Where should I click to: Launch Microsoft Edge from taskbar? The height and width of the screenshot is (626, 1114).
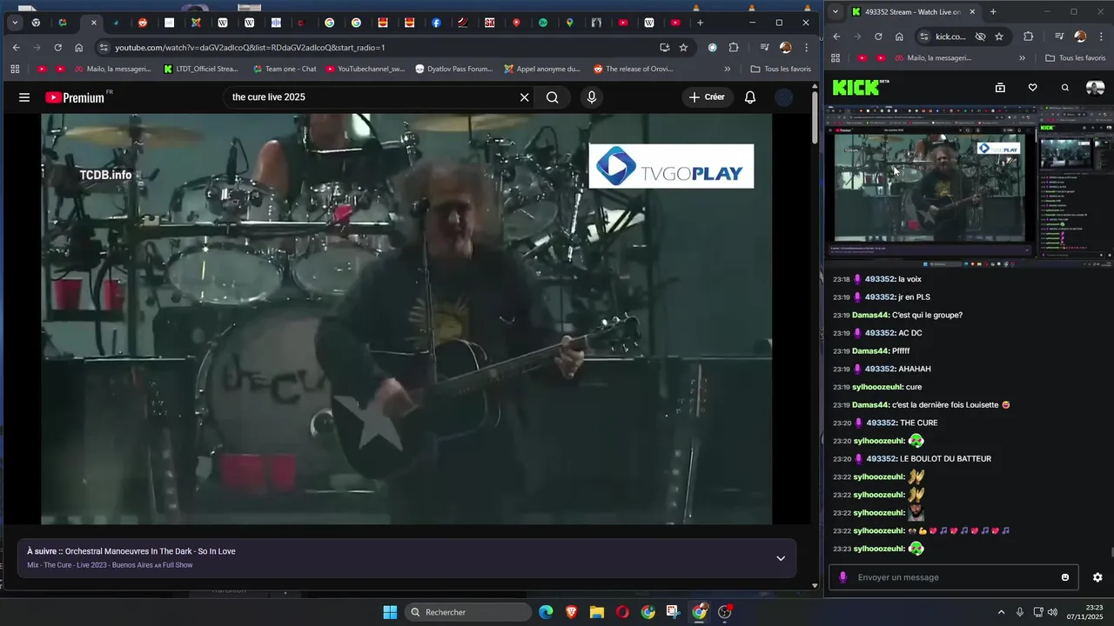[546, 612]
